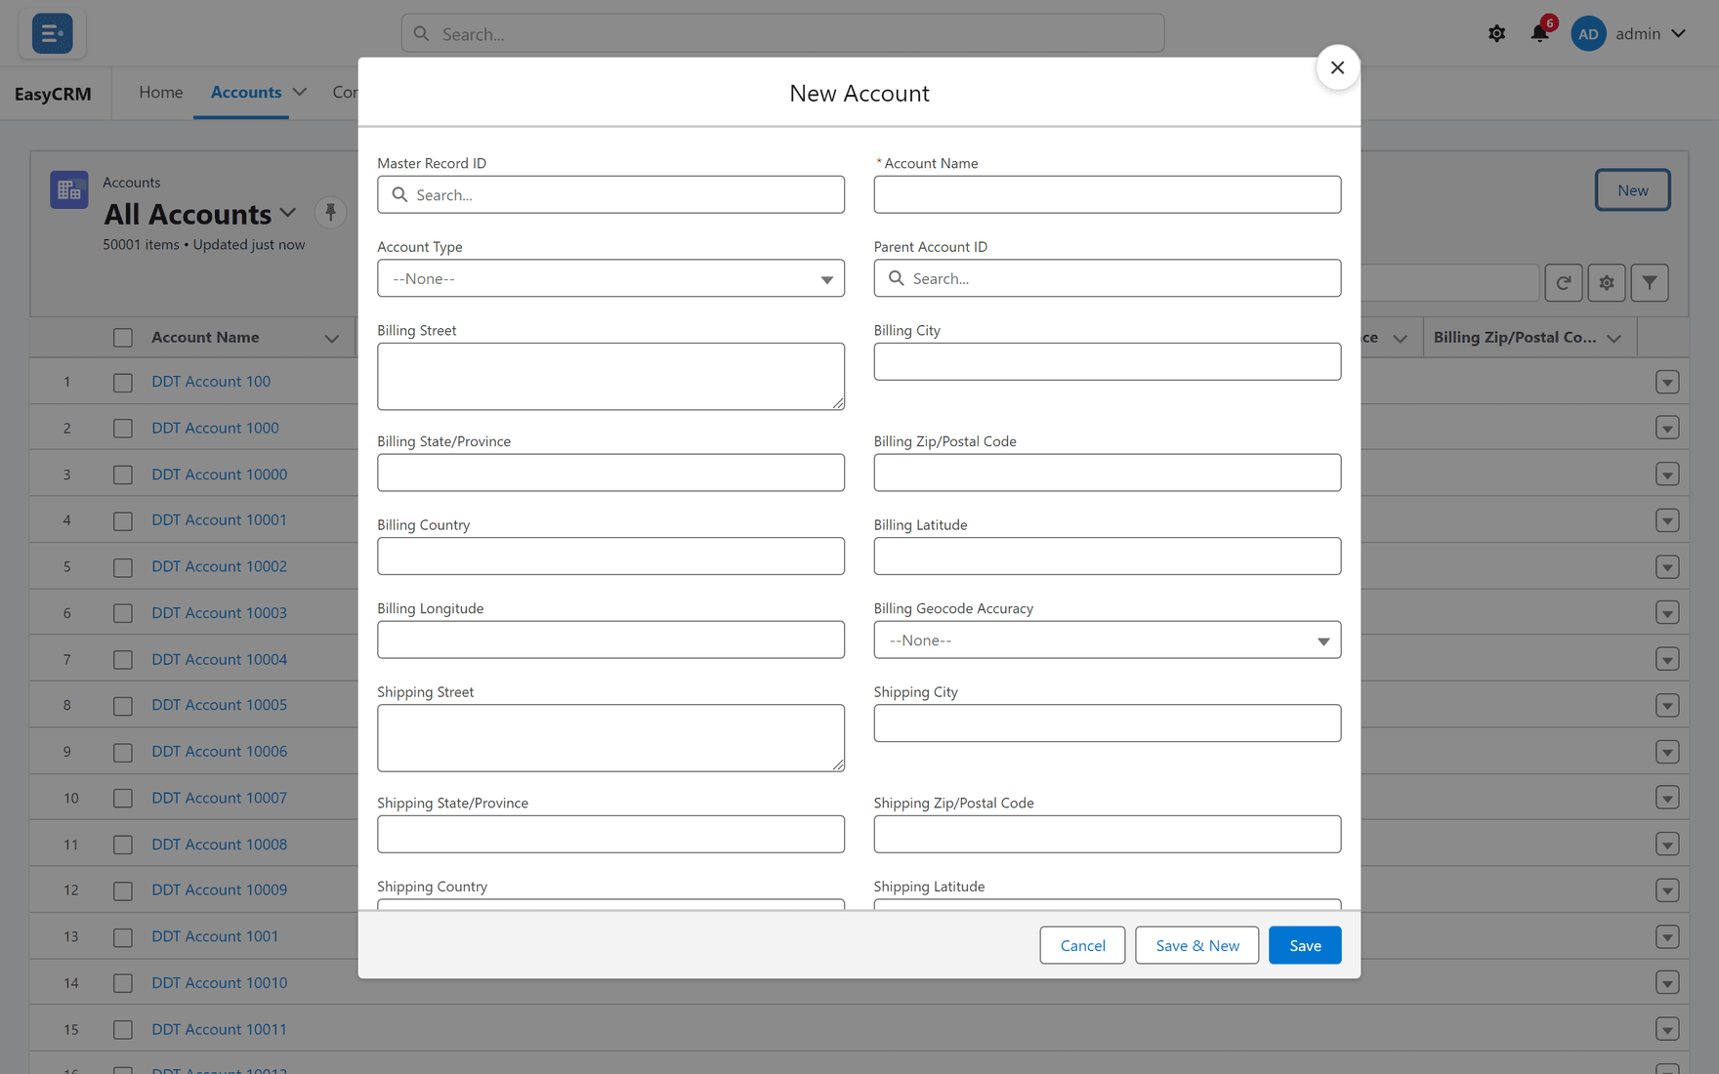Viewport: 1719px width, 1074px height.
Task: Cancel the New Account dialog
Action: click(x=1082, y=945)
